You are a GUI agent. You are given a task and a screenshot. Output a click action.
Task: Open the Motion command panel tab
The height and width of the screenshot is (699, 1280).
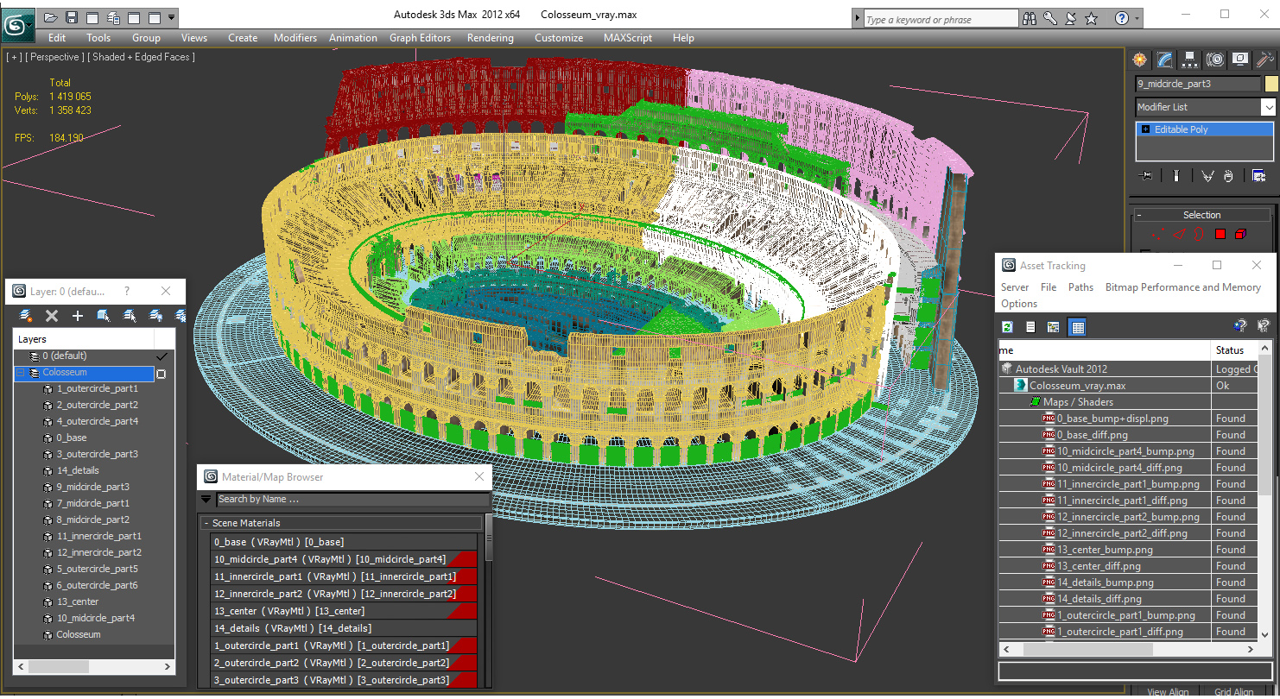tap(1215, 59)
